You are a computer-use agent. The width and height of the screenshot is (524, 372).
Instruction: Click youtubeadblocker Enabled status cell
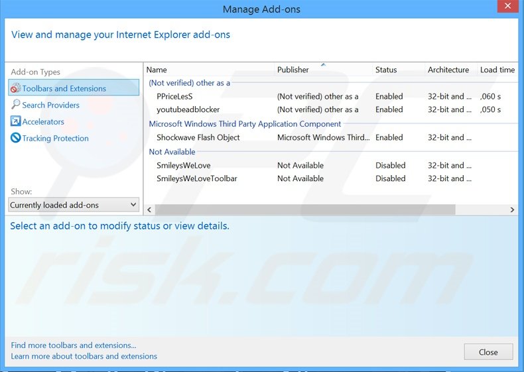(389, 109)
